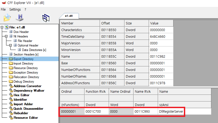Click the Value column header
218x123 pixels.
click(x=161, y=23)
